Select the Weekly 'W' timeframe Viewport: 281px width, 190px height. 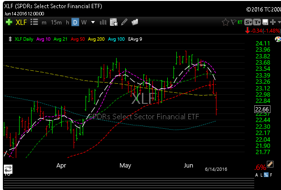tap(84, 22)
